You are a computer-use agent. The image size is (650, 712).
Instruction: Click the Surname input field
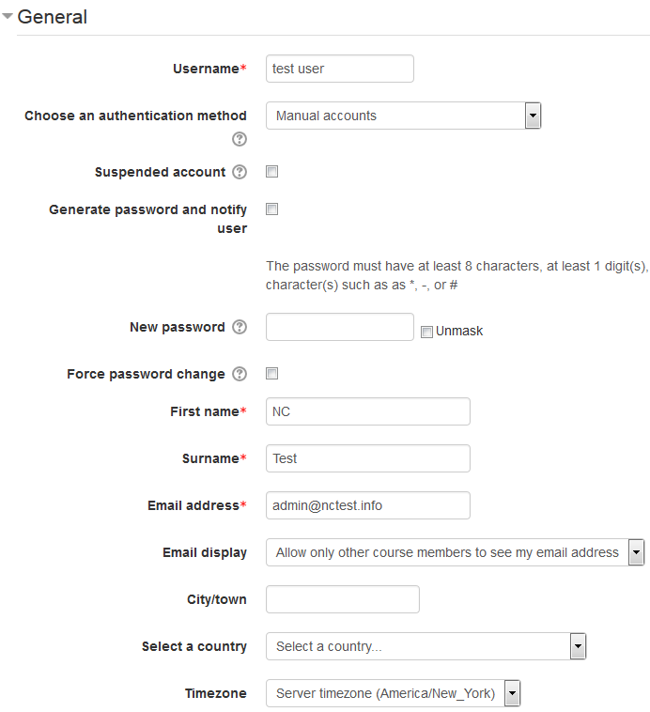368,458
